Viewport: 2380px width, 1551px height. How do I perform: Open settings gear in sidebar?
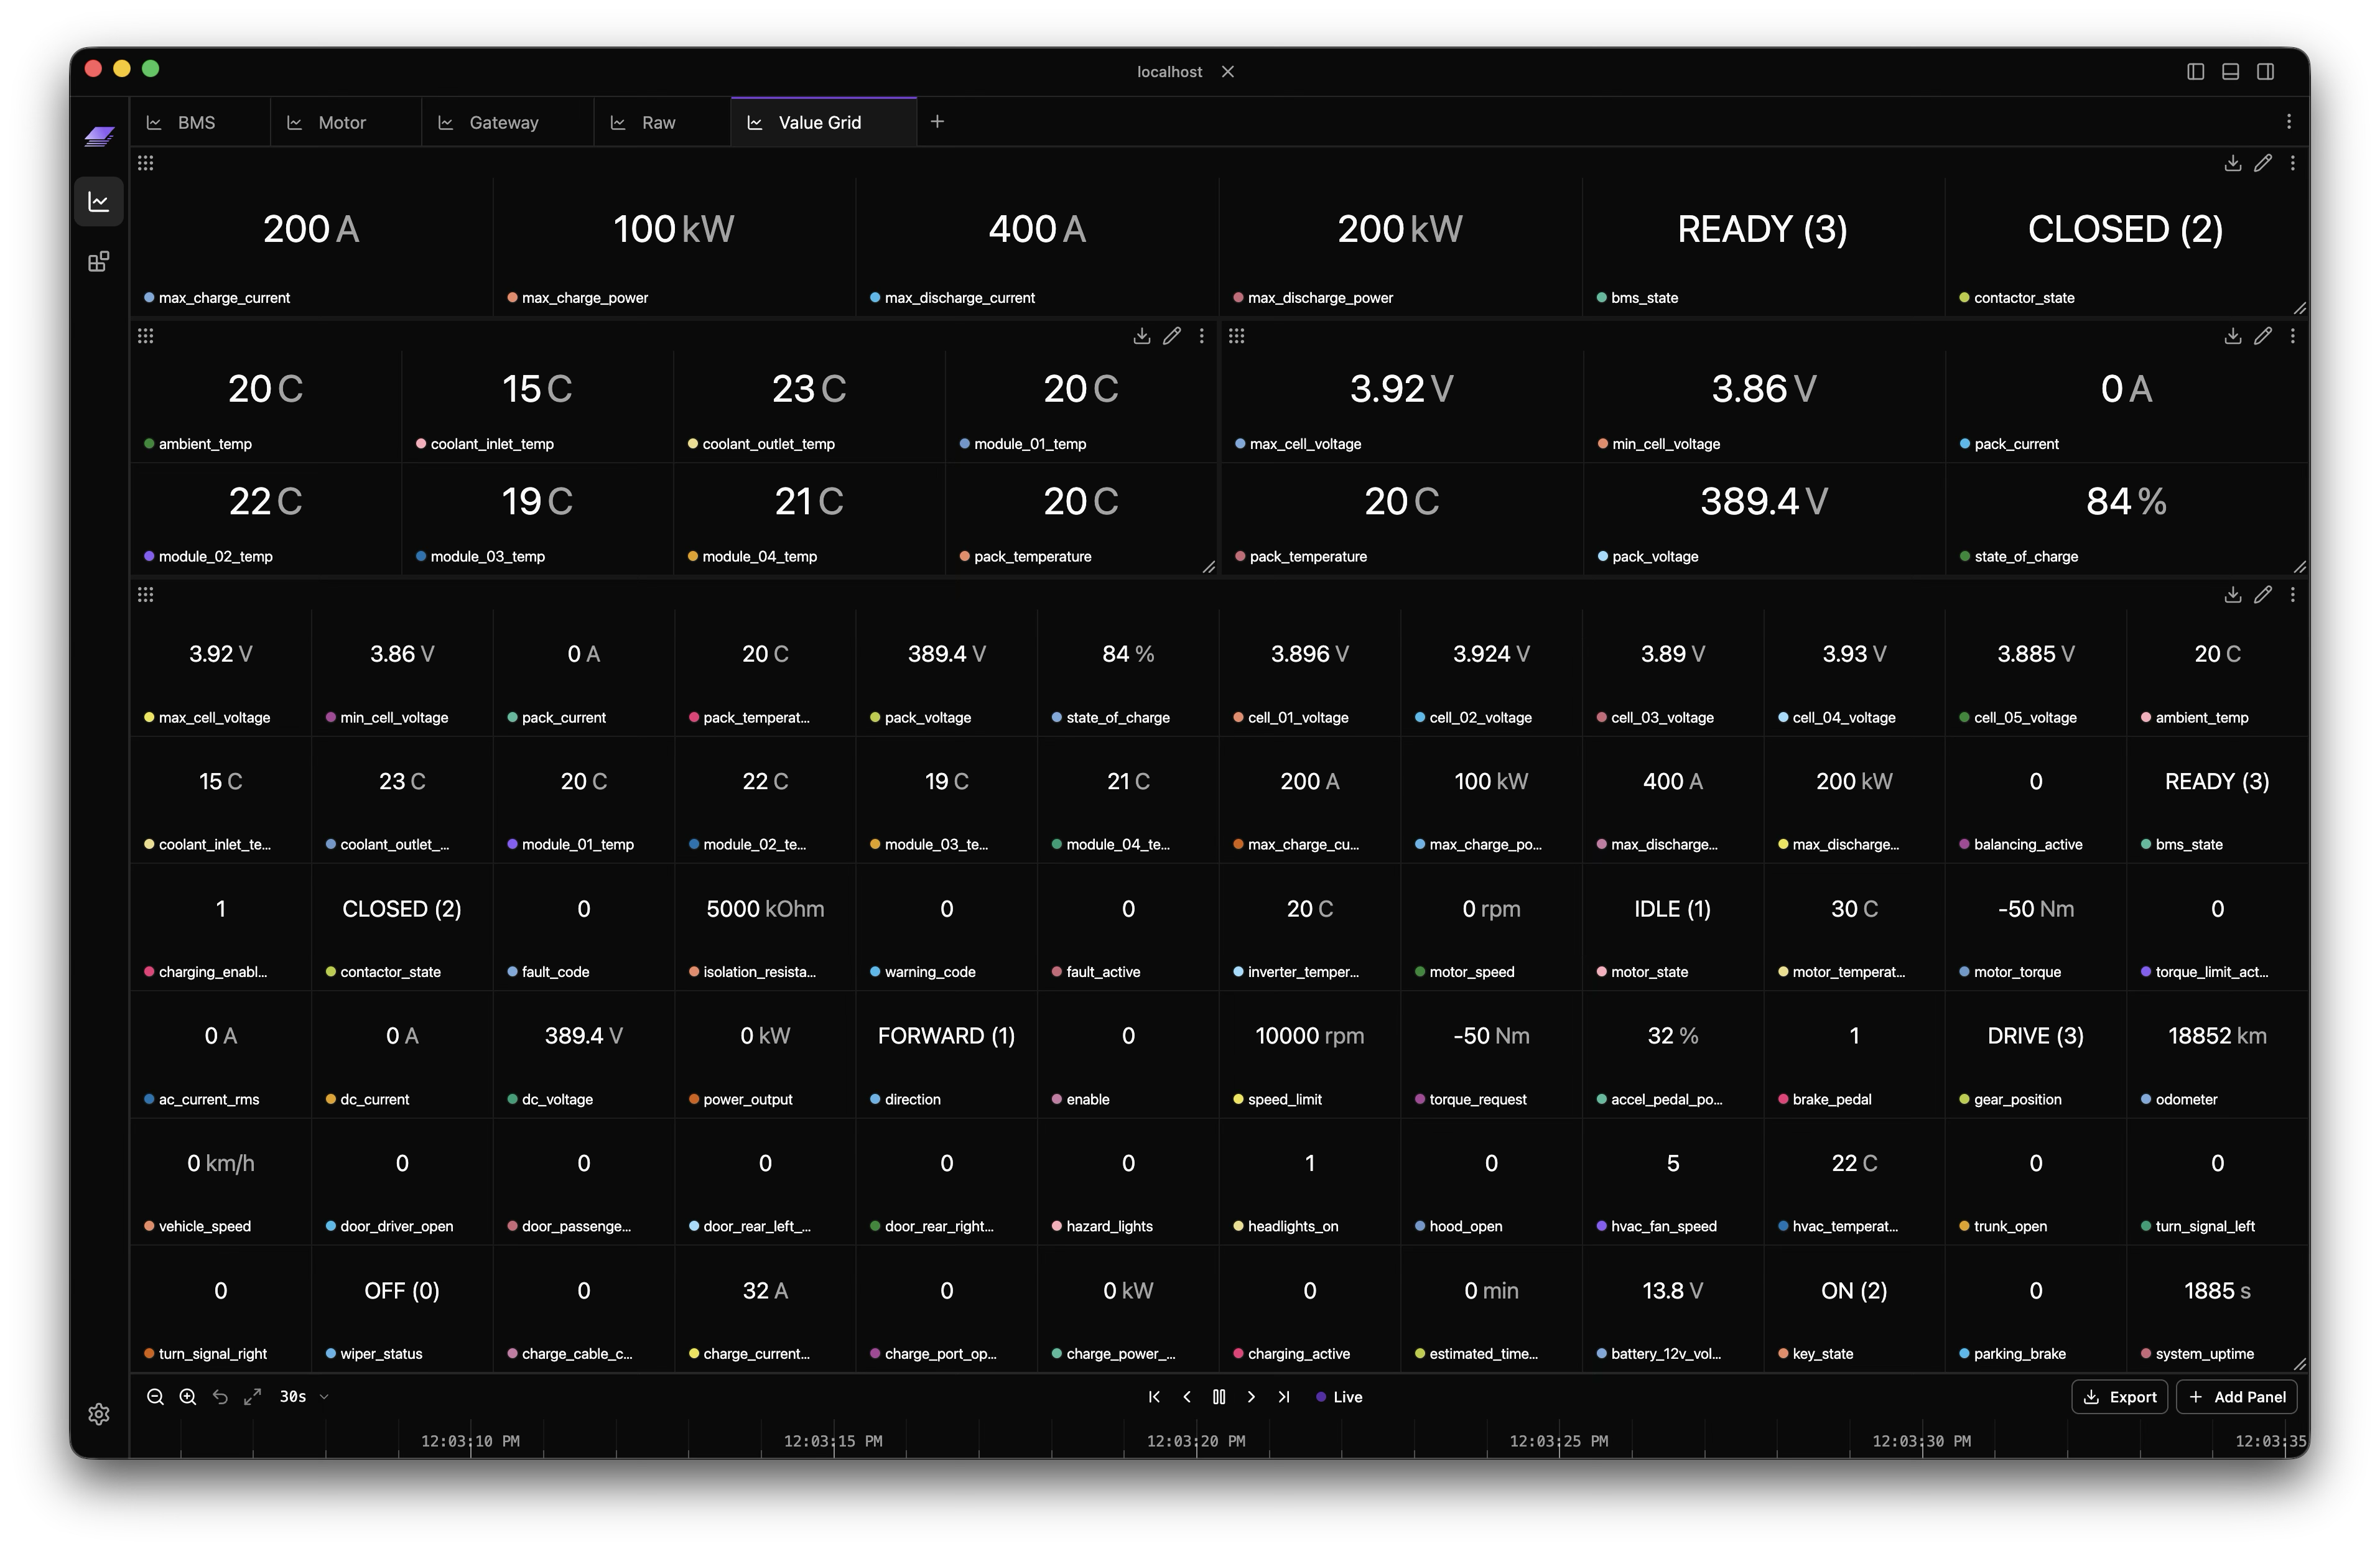point(99,1414)
